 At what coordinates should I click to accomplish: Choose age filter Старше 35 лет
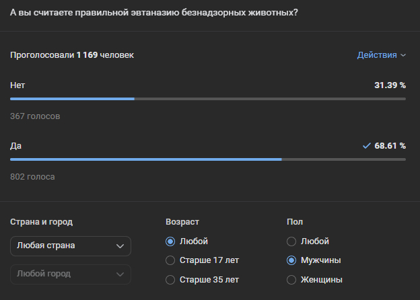170,280
